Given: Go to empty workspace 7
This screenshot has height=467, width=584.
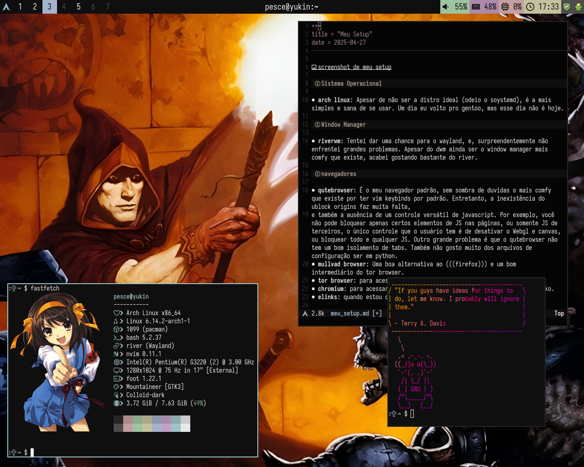Looking at the screenshot, I should click(x=108, y=7).
